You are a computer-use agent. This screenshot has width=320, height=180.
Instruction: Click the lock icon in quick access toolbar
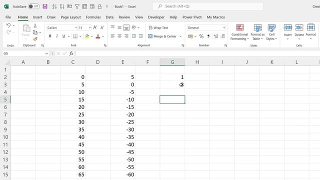99,6
